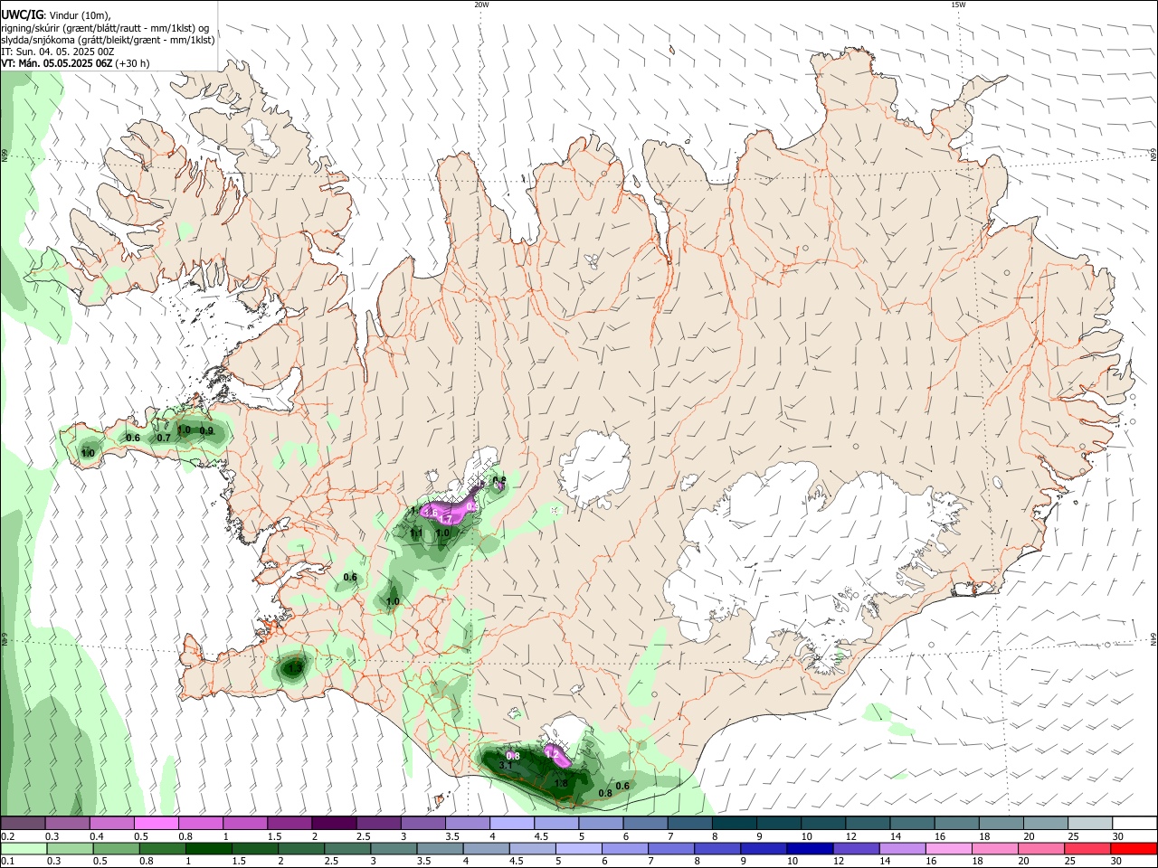Click the '0.7' precipitation value on Snæfellsnes
The image size is (1158, 868).
click(x=164, y=438)
